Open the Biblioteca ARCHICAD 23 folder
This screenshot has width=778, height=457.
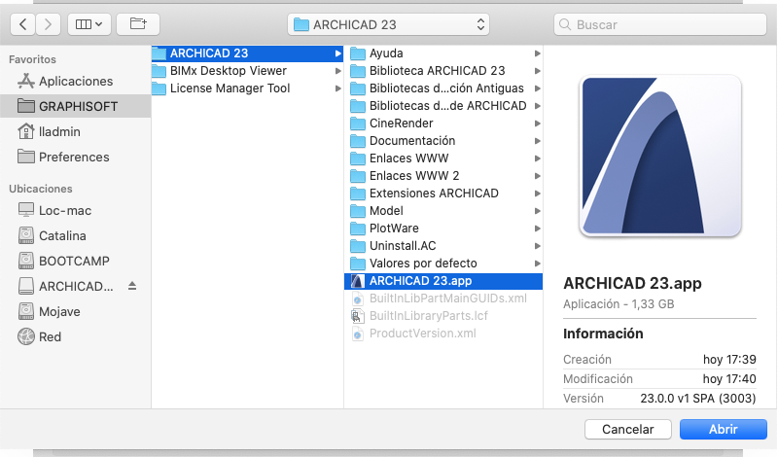[443, 70]
